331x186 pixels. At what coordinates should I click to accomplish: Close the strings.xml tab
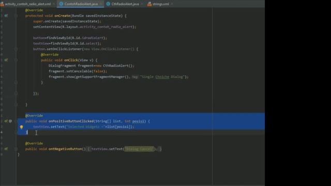click(x=172, y=4)
